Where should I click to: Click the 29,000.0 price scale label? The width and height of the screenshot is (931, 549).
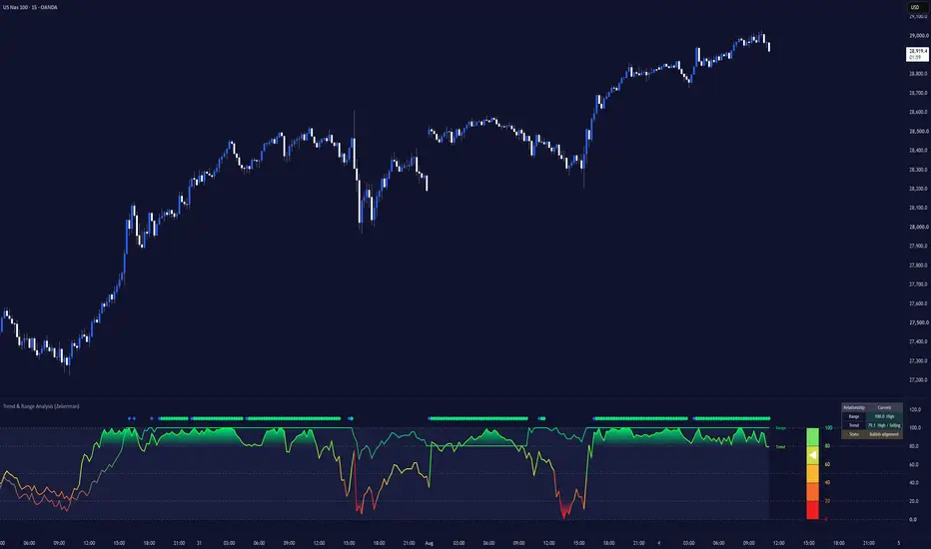919,36
